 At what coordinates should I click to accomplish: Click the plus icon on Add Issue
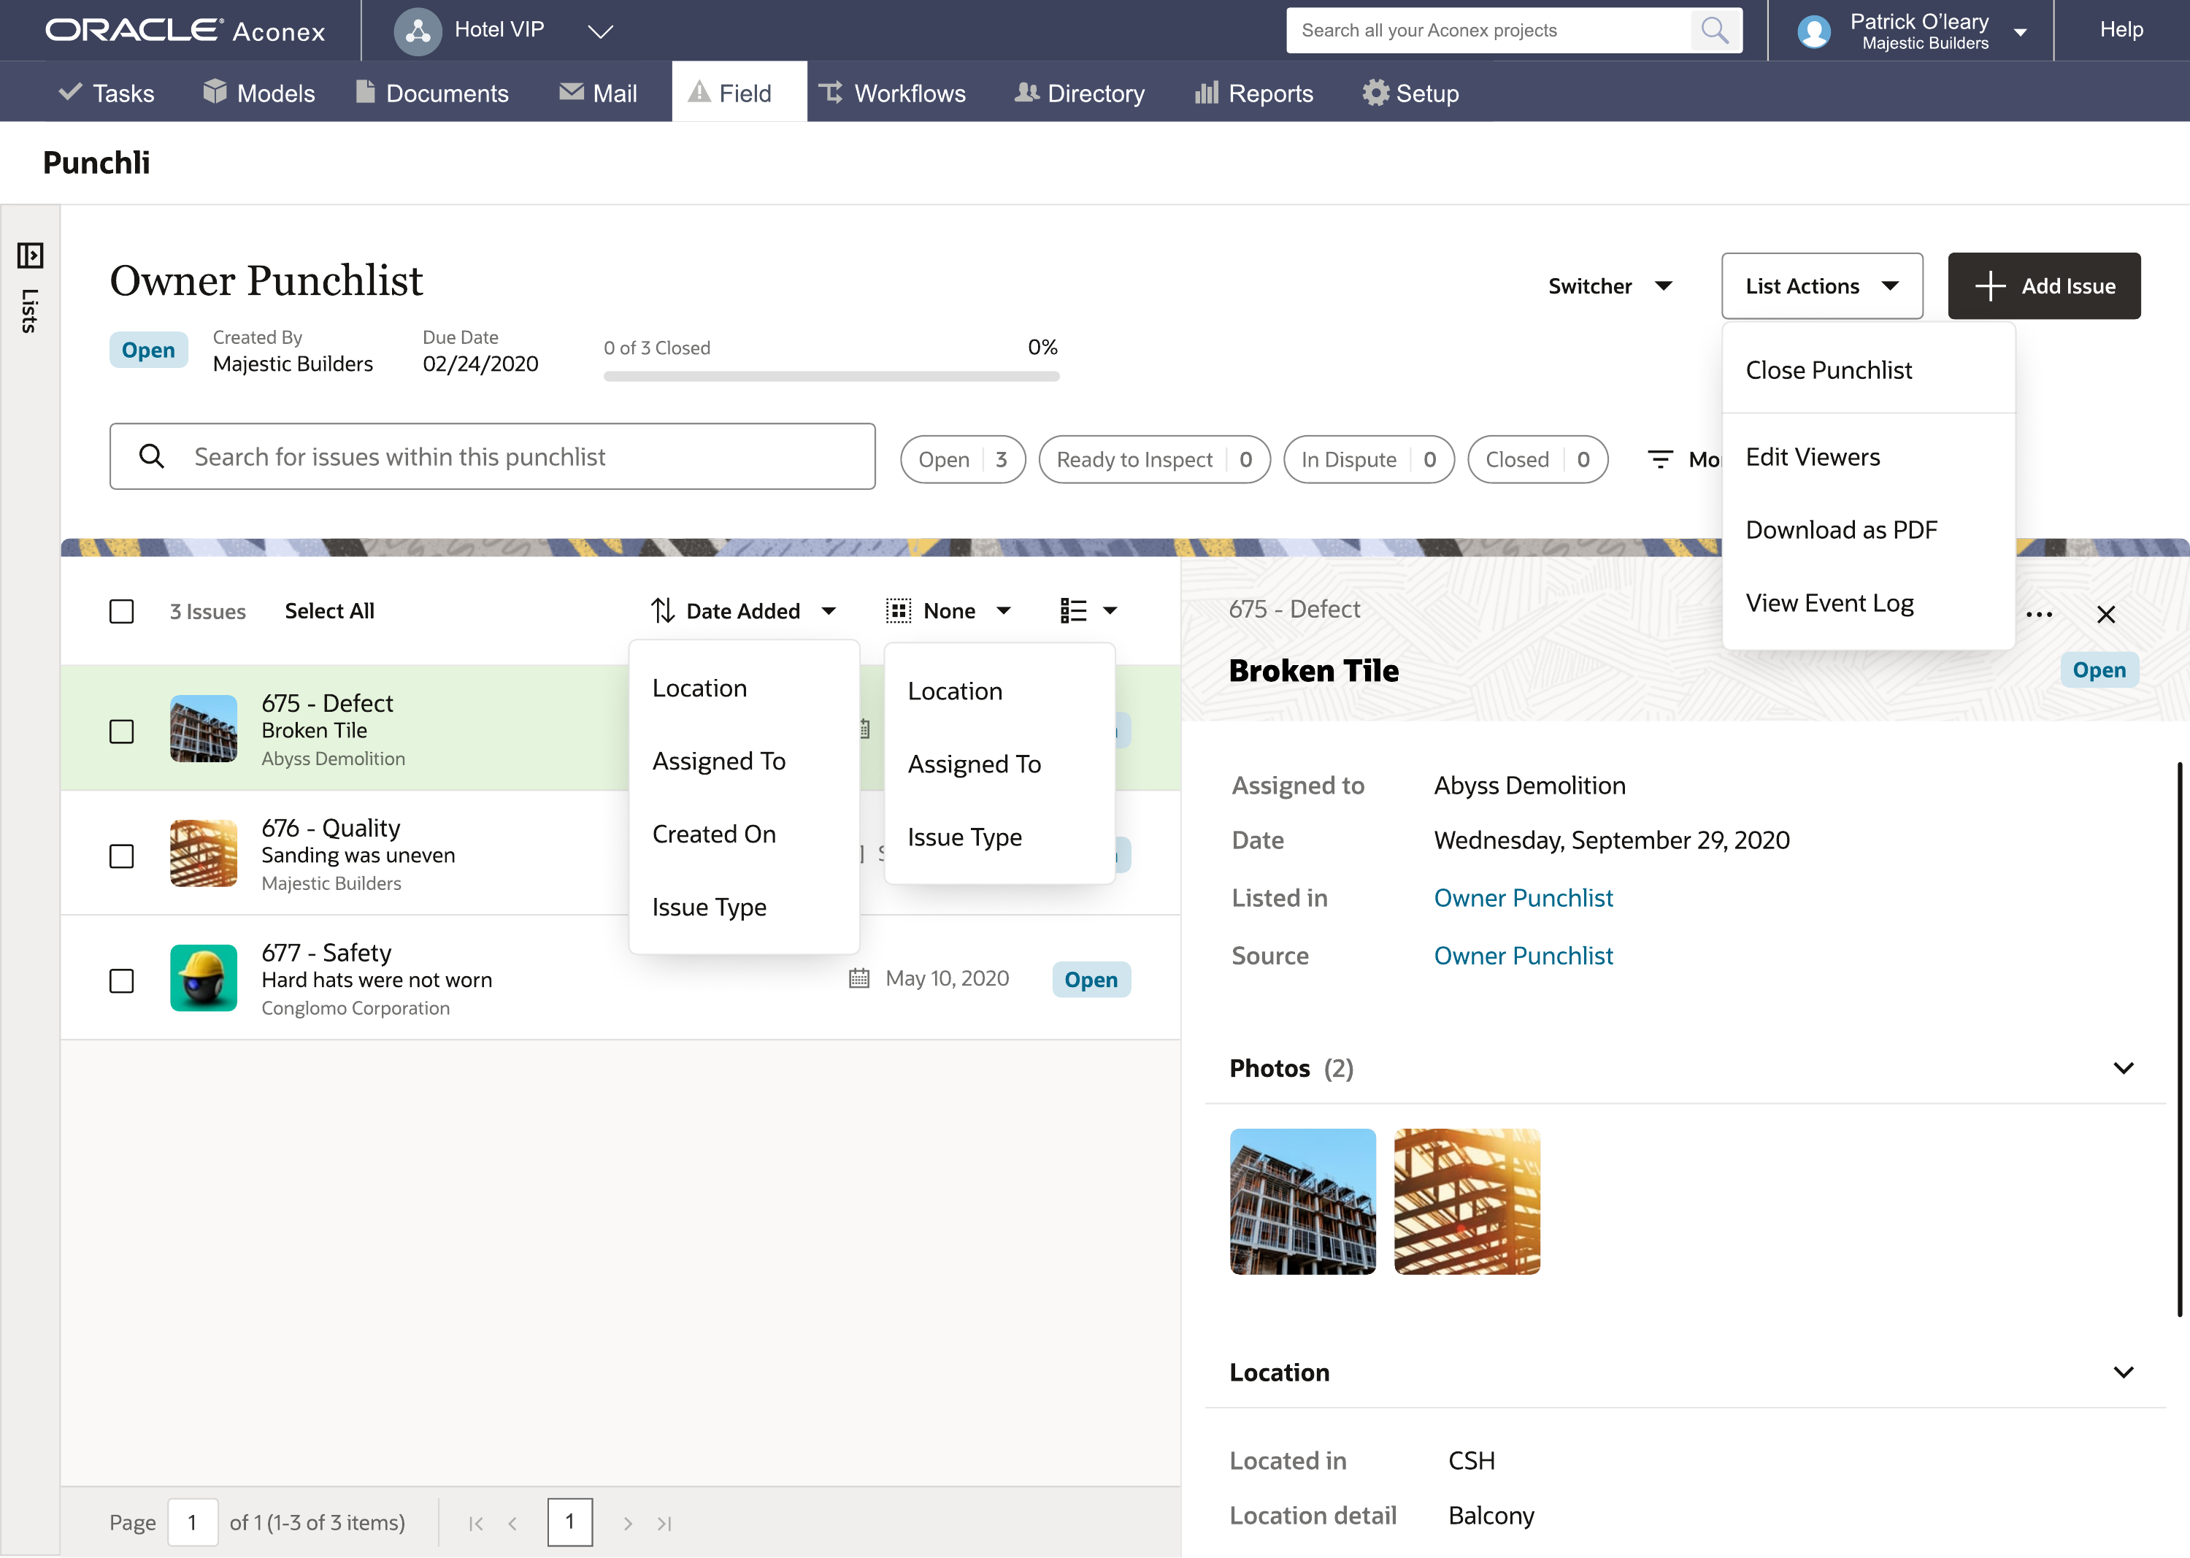point(1991,286)
